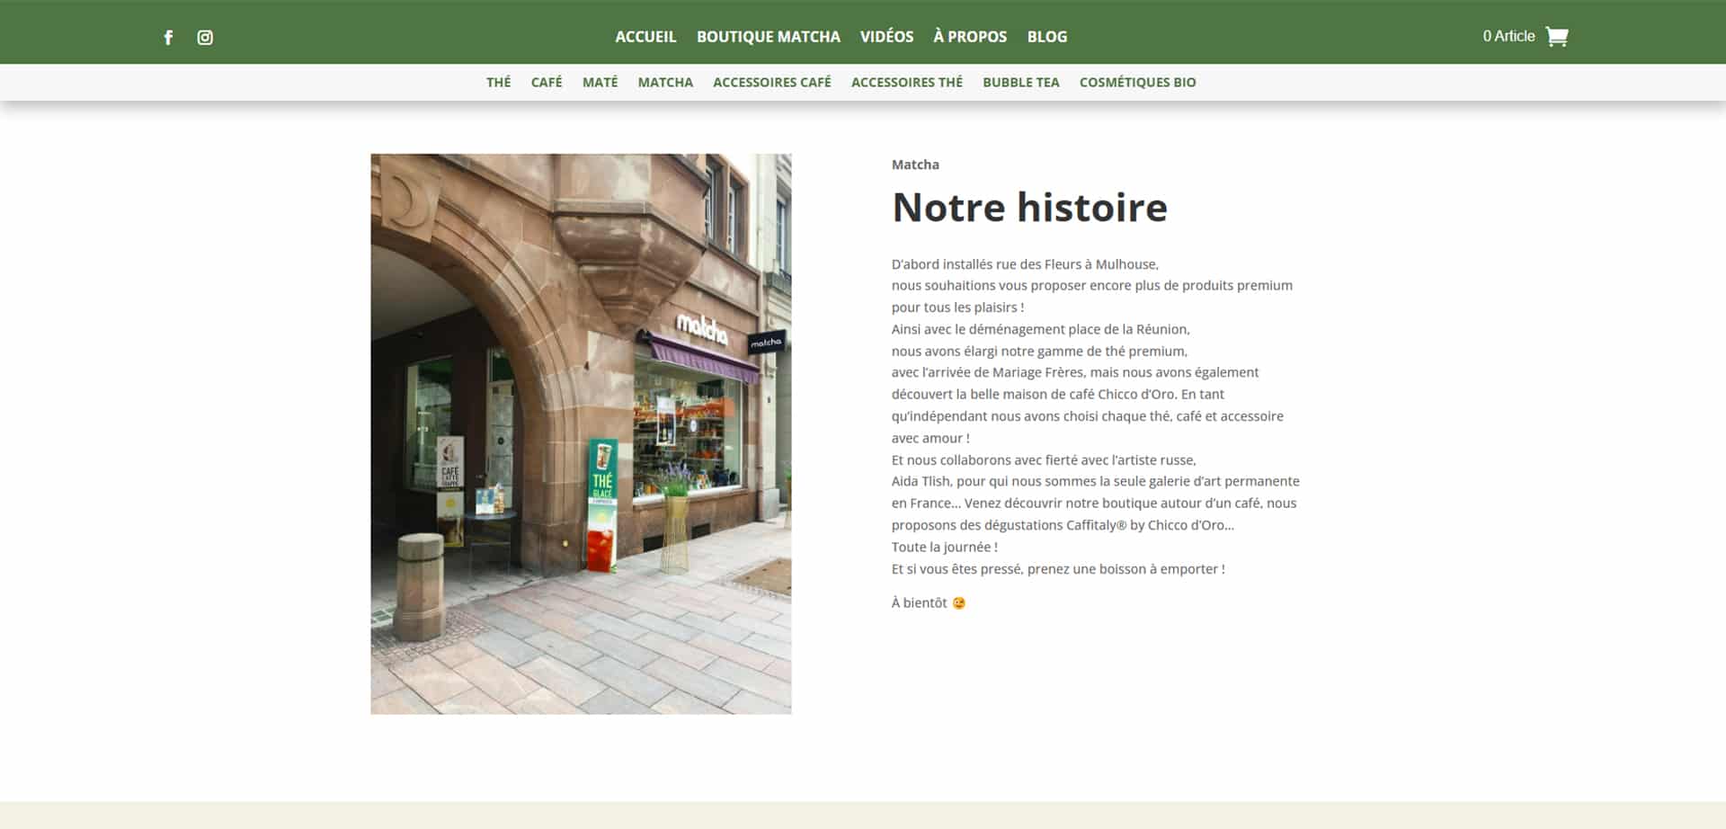
Task: Open the Bubble Tea category
Action: (x=1020, y=82)
